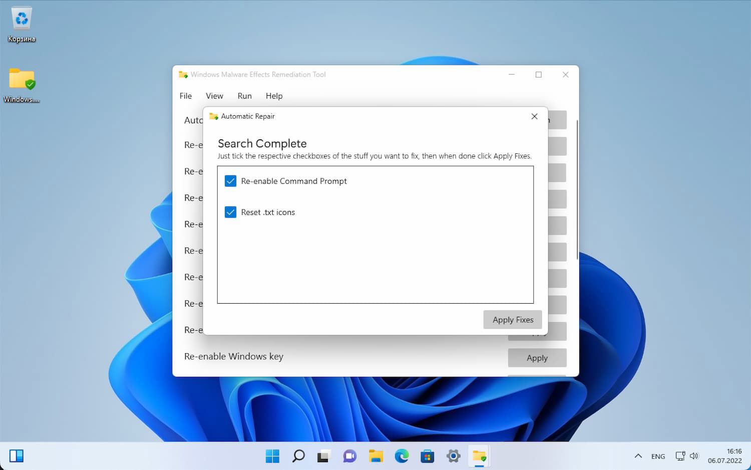Viewport: 751px width, 470px height.
Task: Select the Windows folder shortcut on desktop
Action: tap(22, 85)
